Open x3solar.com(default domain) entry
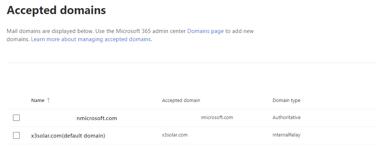 [68, 136]
